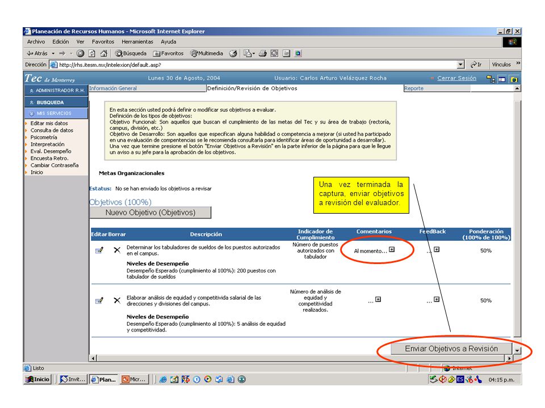Click the Cerrar Sesión link
This screenshot has height=408, width=545.
[x=456, y=78]
